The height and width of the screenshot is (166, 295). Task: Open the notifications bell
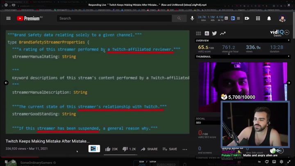269,18
